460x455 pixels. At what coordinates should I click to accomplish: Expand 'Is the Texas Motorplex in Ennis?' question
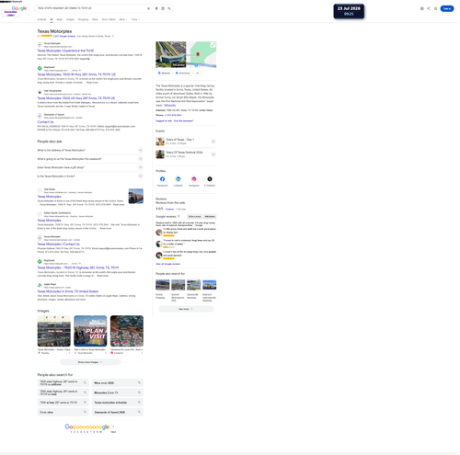(x=140, y=176)
